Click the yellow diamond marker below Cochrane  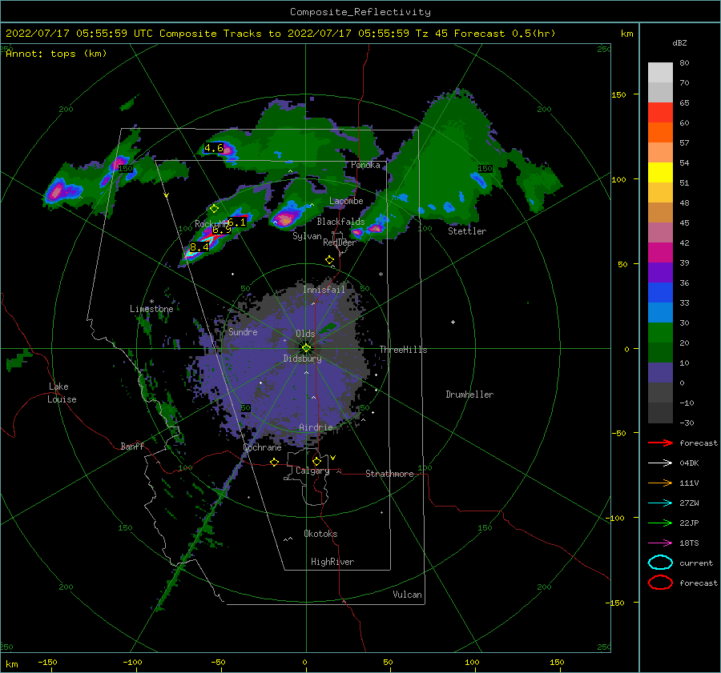(275, 463)
